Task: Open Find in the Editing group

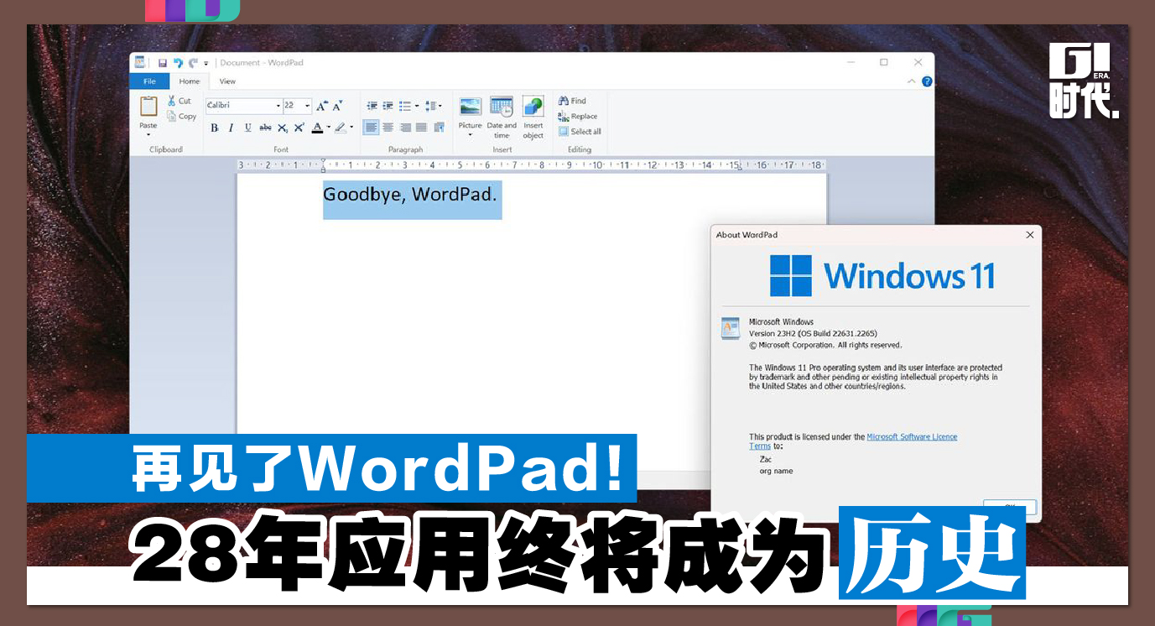Action: point(572,101)
